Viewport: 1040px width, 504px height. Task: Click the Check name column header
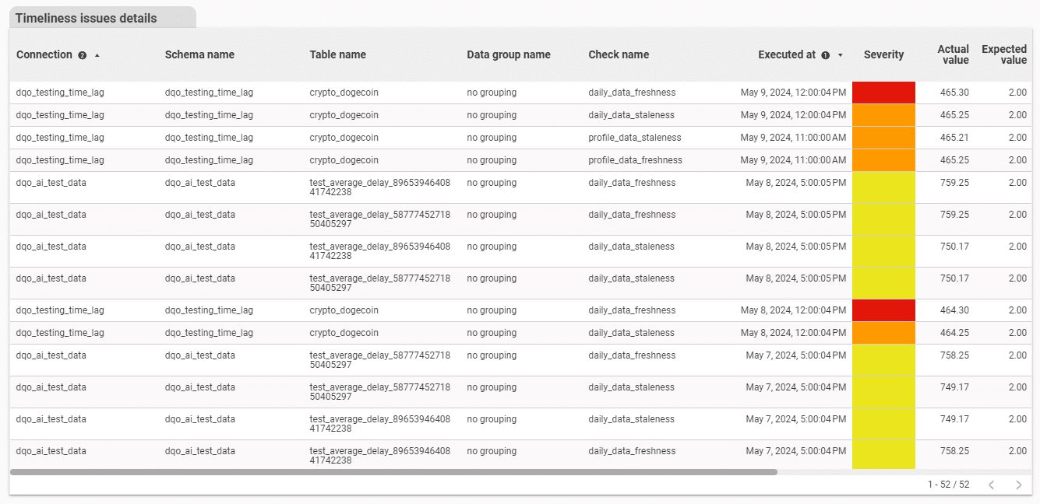tap(619, 54)
